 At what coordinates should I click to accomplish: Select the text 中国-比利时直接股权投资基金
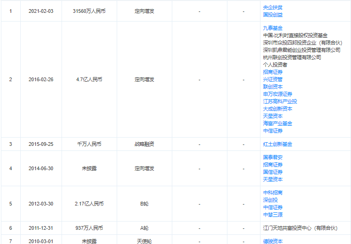295,35
